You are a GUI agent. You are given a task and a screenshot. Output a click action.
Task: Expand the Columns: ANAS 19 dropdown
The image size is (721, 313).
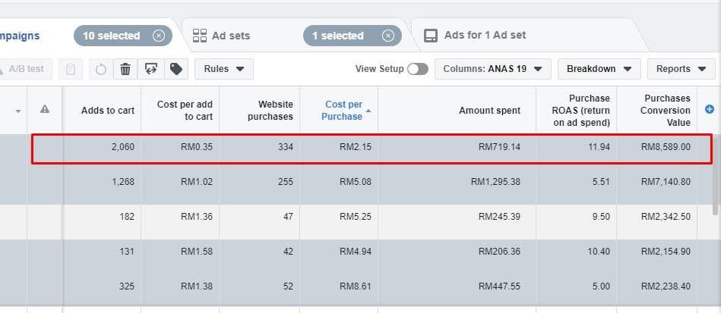click(492, 69)
